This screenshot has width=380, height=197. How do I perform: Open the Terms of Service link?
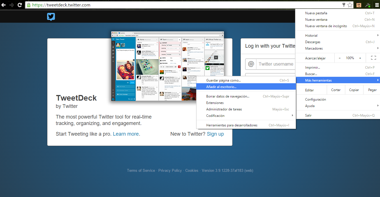(x=141, y=170)
